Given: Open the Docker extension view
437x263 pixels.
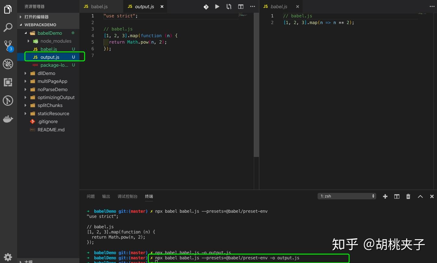Looking at the screenshot, I should [8, 119].
